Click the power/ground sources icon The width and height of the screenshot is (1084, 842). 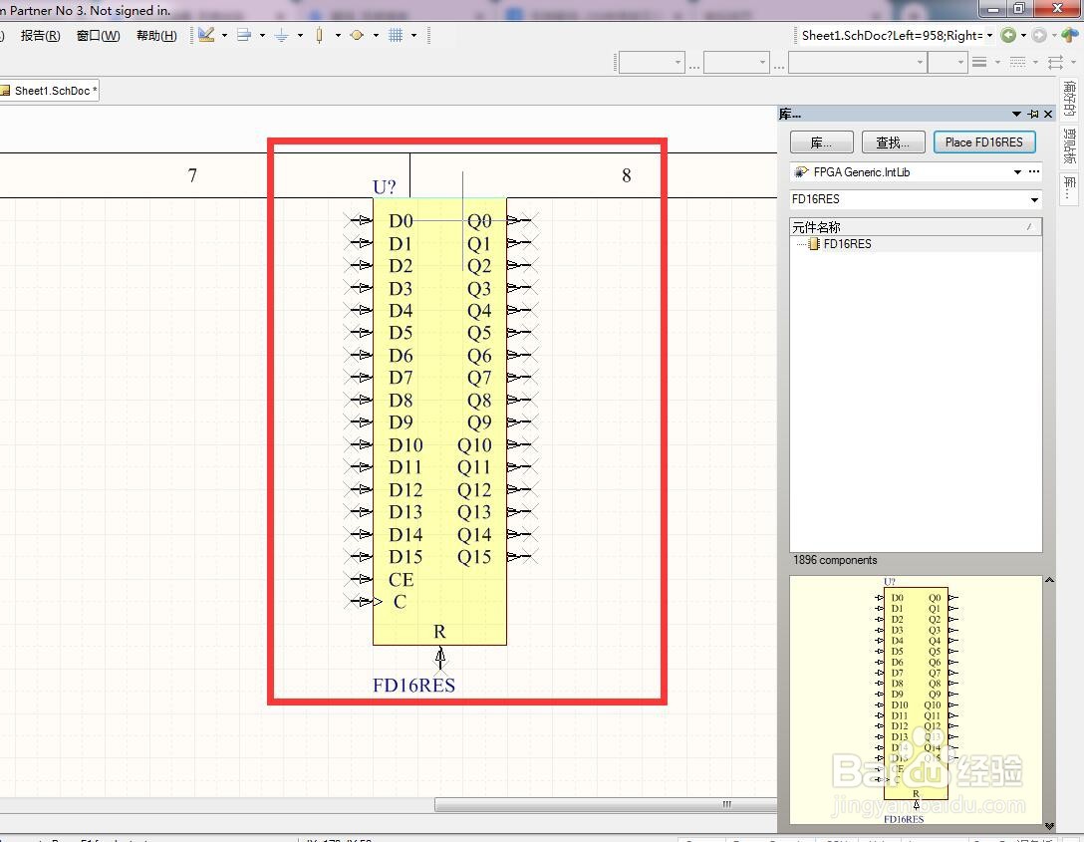point(281,35)
